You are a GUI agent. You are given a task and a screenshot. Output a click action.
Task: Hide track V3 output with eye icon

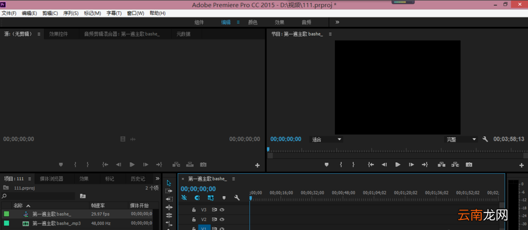(x=222, y=209)
